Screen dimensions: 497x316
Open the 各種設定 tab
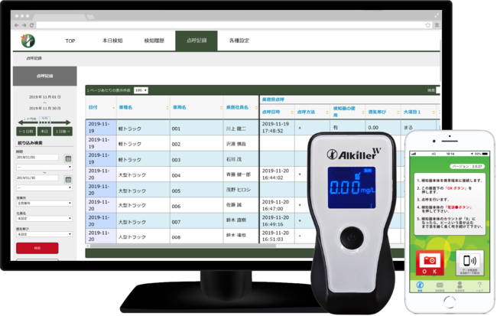tap(239, 41)
